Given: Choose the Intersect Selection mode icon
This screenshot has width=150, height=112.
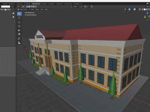Looking at the screenshot, I should (x=36, y=7).
